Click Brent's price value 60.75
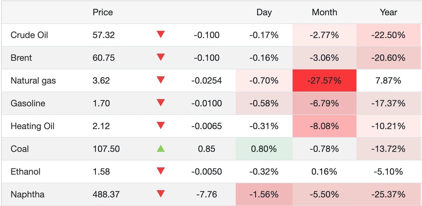Image resolution: width=422 pixels, height=206 pixels. click(x=104, y=58)
